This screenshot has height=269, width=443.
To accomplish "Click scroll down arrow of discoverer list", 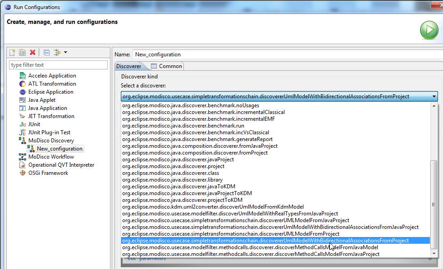I will point(434,254).
